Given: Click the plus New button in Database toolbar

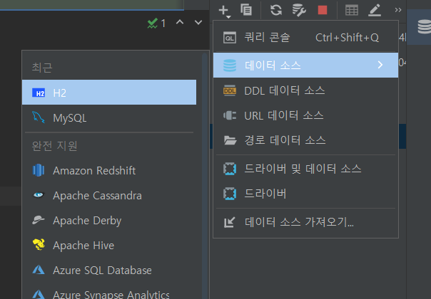Looking at the screenshot, I should pyautogui.click(x=224, y=11).
